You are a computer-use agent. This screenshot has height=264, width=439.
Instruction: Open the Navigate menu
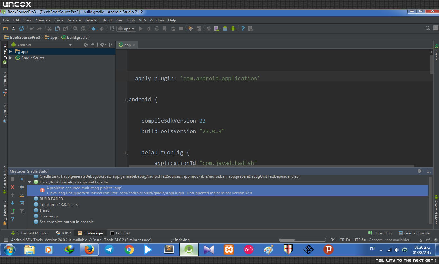tap(43, 20)
